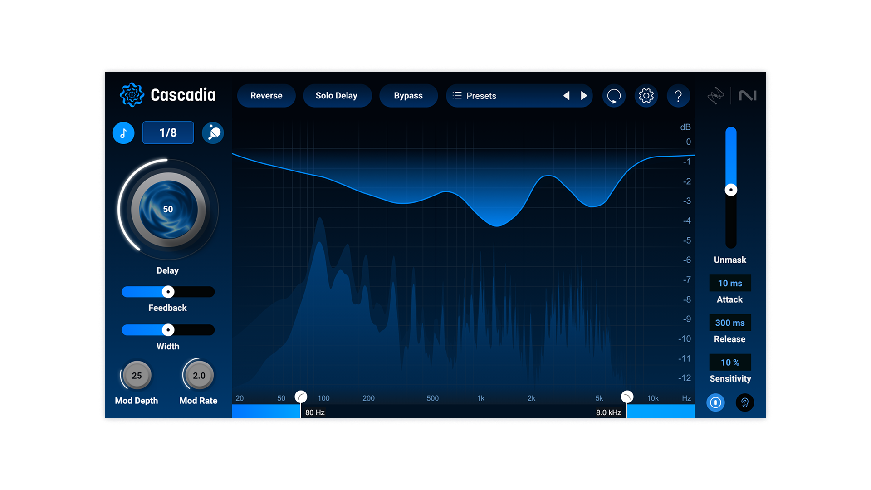The height and width of the screenshot is (490, 871).
Task: Click the 80 Hz low-cut filter handle
Action: [301, 397]
